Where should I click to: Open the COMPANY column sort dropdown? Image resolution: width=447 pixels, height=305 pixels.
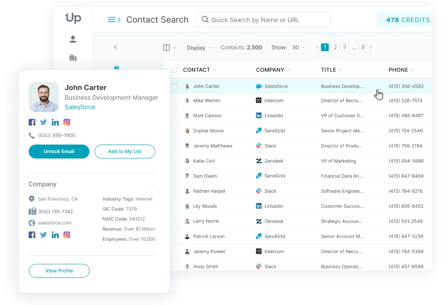[289, 70]
